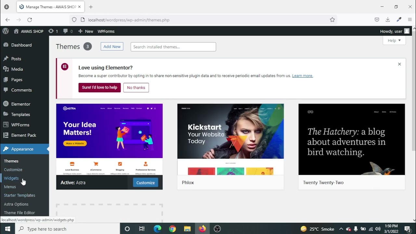
Task: Click the Templates folder icon in sidebar
Action: pyautogui.click(x=6, y=114)
